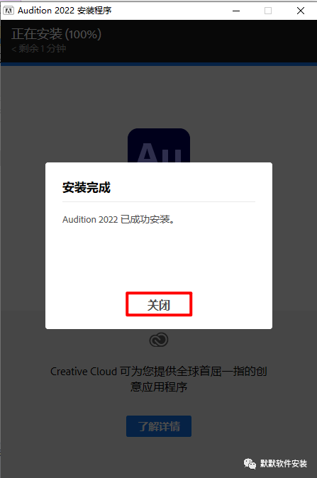317x478 pixels.
Task: Click the 剩余 1 分钟 remaining time label
Action: (39, 48)
